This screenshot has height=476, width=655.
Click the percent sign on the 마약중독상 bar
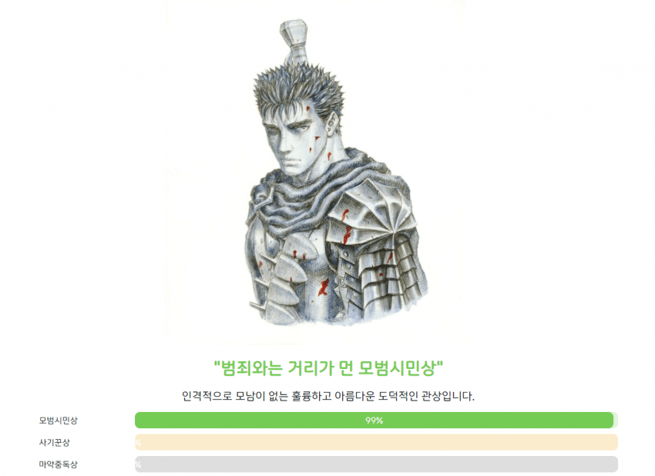pos(138,464)
